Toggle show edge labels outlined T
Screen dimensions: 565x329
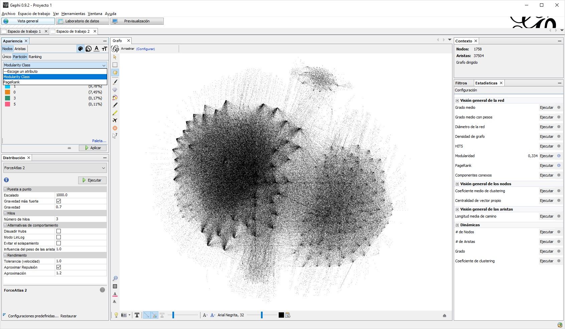click(162, 315)
